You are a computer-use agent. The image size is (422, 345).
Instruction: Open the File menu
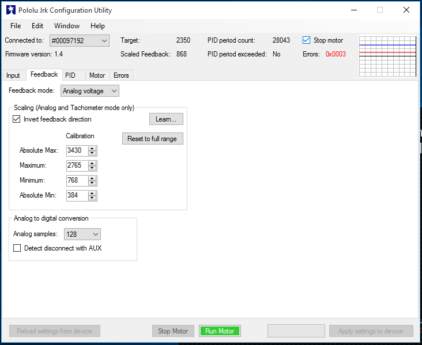click(x=16, y=26)
